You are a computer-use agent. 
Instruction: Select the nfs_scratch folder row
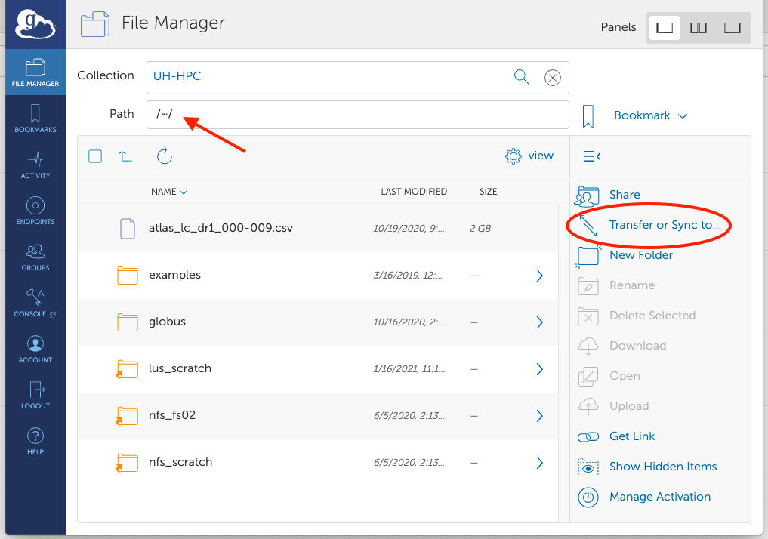click(x=318, y=463)
